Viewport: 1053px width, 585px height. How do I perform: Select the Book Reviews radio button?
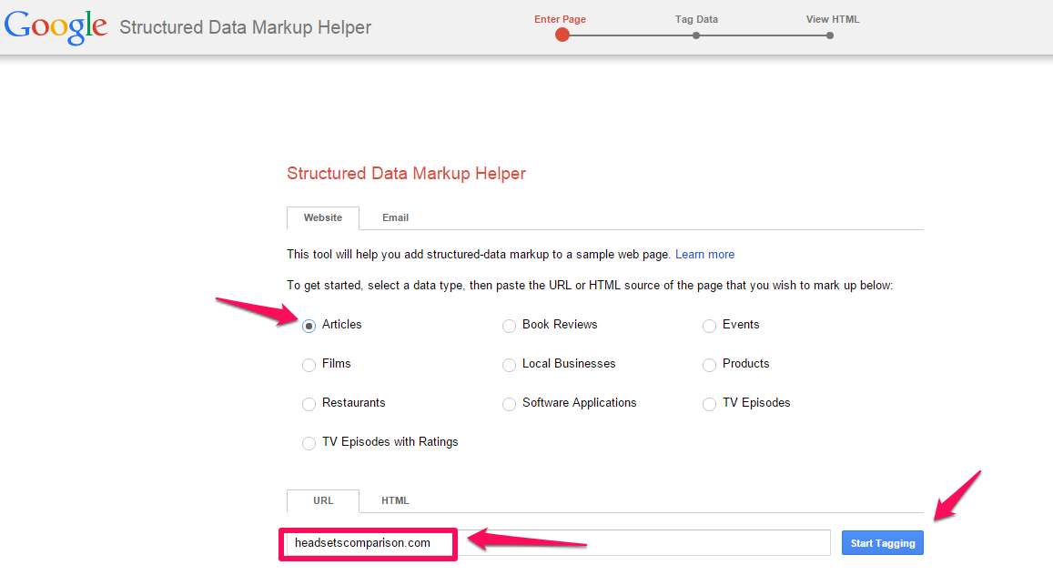click(x=509, y=326)
